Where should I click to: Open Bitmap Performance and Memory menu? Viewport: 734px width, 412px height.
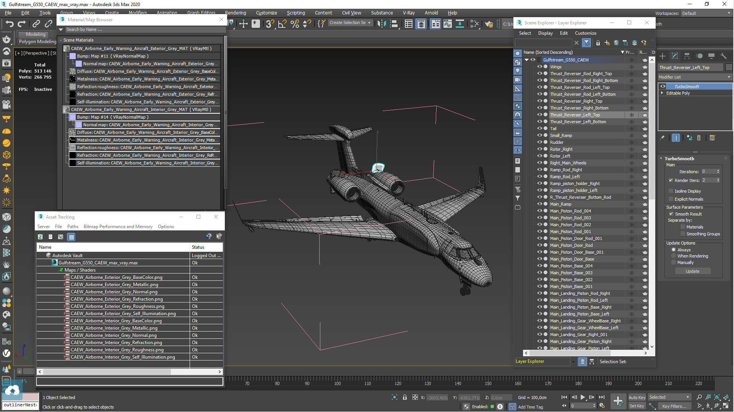pos(118,227)
